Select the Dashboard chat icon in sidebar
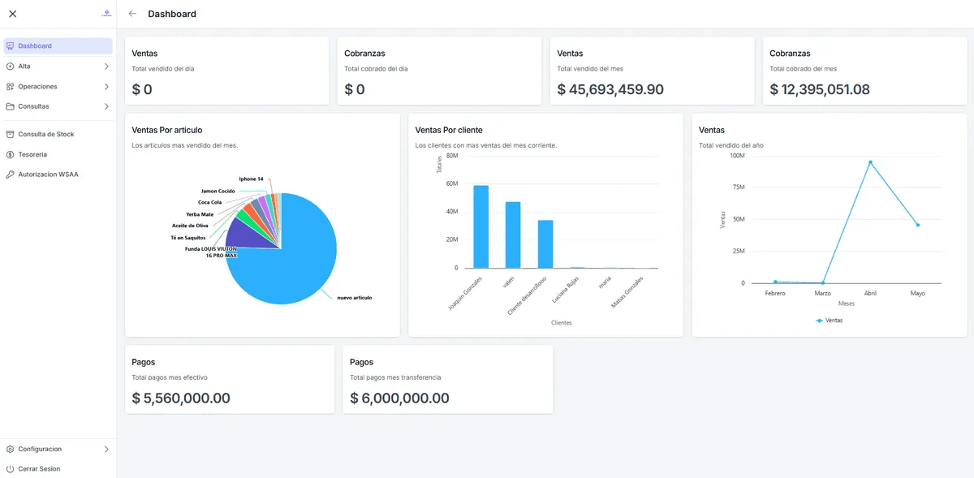Image resolution: width=974 pixels, height=478 pixels. [x=10, y=45]
